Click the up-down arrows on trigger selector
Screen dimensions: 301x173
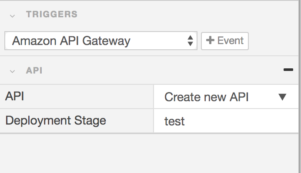click(190, 41)
